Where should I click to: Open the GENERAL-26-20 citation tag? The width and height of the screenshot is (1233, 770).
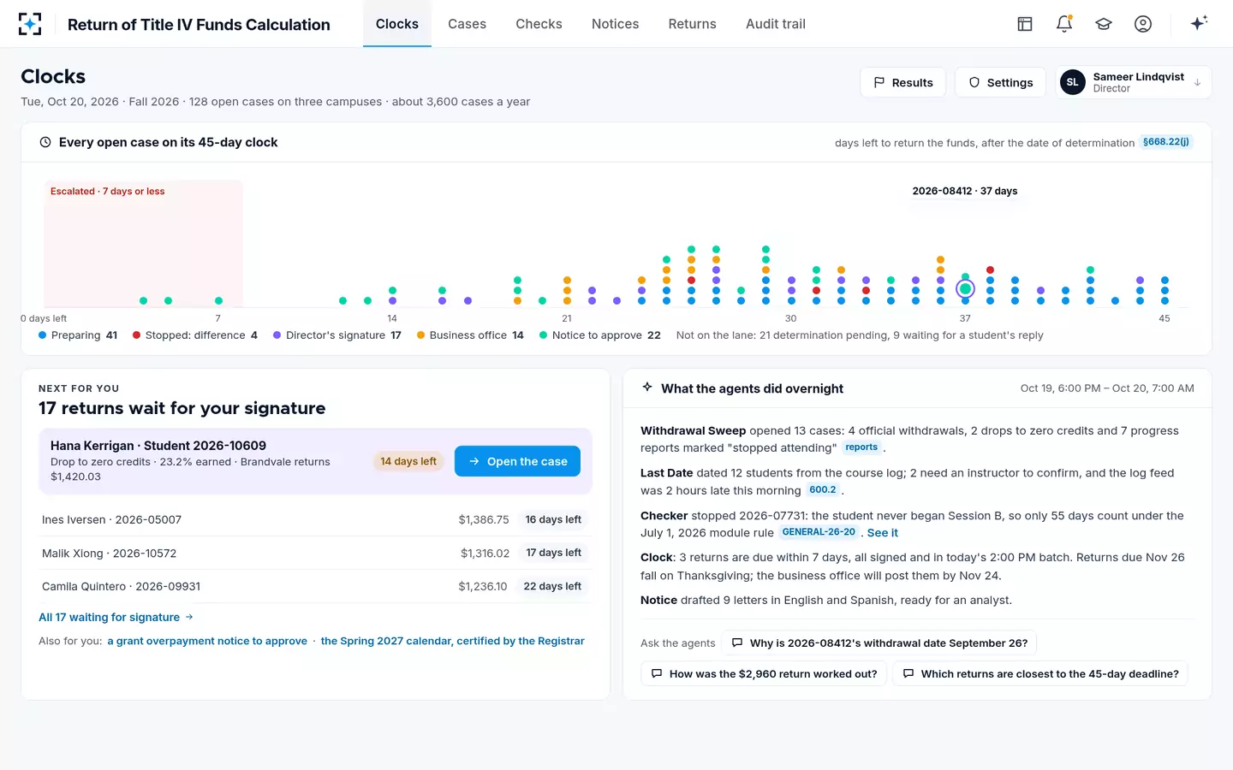[819, 532]
